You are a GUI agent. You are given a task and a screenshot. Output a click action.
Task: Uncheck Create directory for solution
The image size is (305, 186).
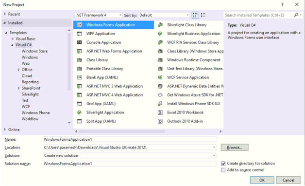[x=223, y=164]
